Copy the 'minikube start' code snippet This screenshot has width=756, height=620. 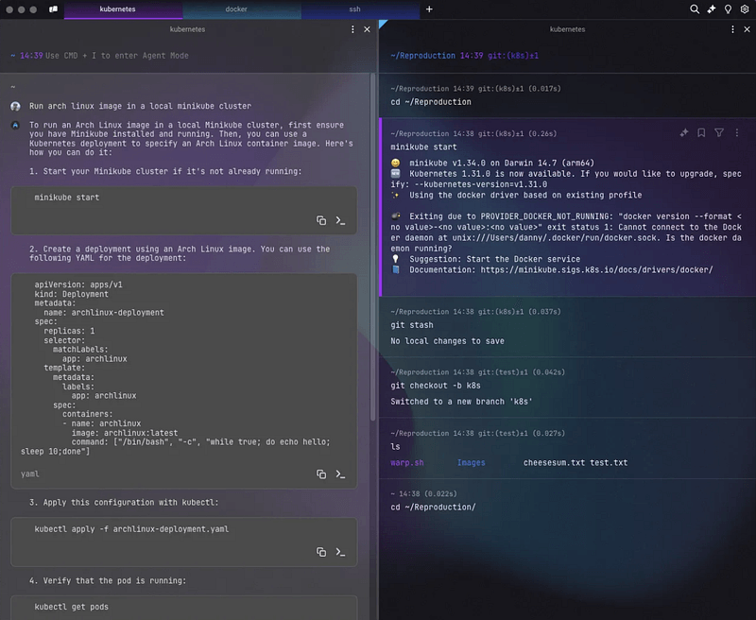[321, 220]
